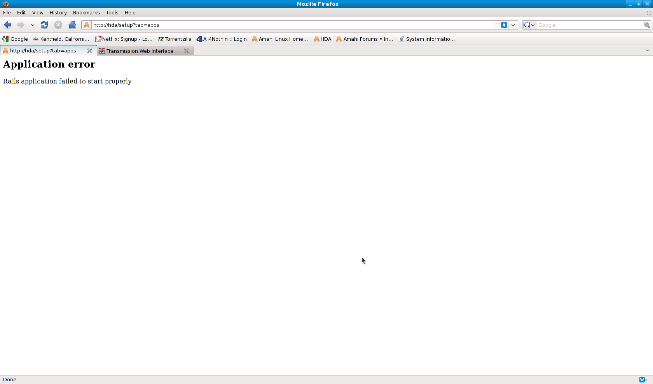The width and height of the screenshot is (653, 384).
Task: Open the File menu
Action: tap(7, 12)
